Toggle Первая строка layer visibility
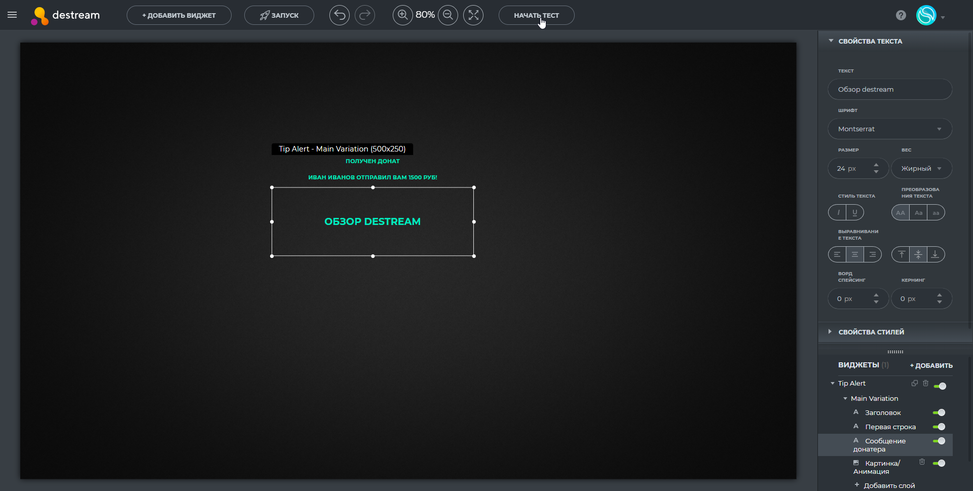This screenshot has height=491, width=973. 939,427
